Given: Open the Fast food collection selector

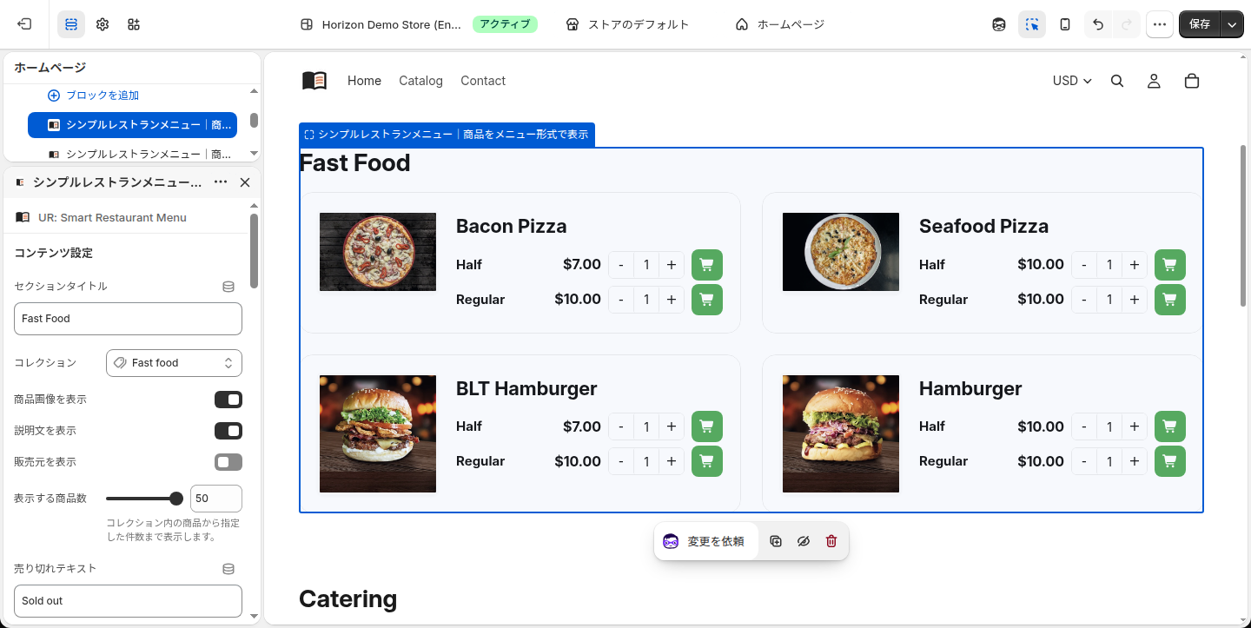Looking at the screenshot, I should [x=174, y=363].
